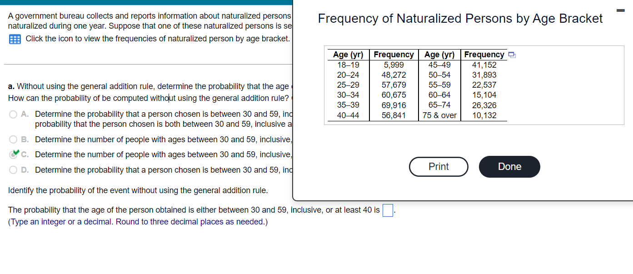Screen dimensions: 633x274
Task: Copy table using icon beside Frequency header
Action: coord(512,55)
